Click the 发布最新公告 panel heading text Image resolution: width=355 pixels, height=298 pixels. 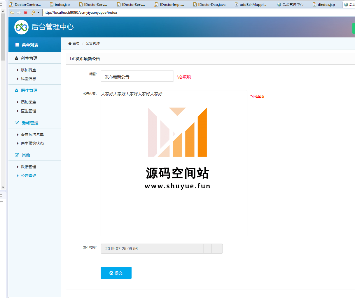point(88,59)
